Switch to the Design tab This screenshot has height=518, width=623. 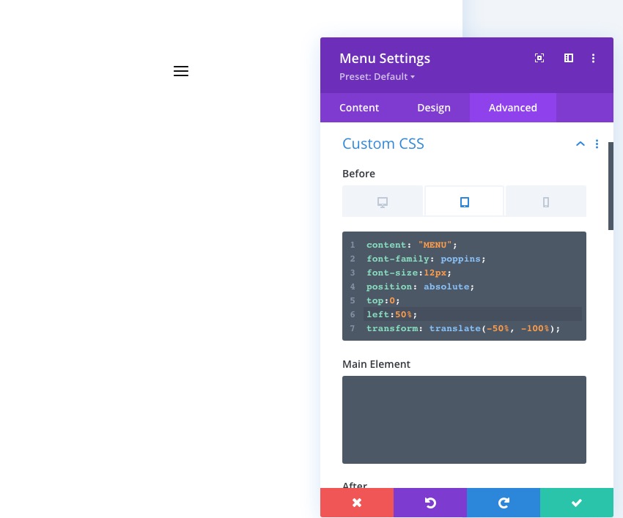(x=434, y=108)
